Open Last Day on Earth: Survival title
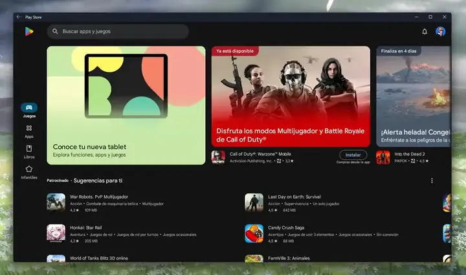This screenshot has height=275, width=466. tap(294, 197)
